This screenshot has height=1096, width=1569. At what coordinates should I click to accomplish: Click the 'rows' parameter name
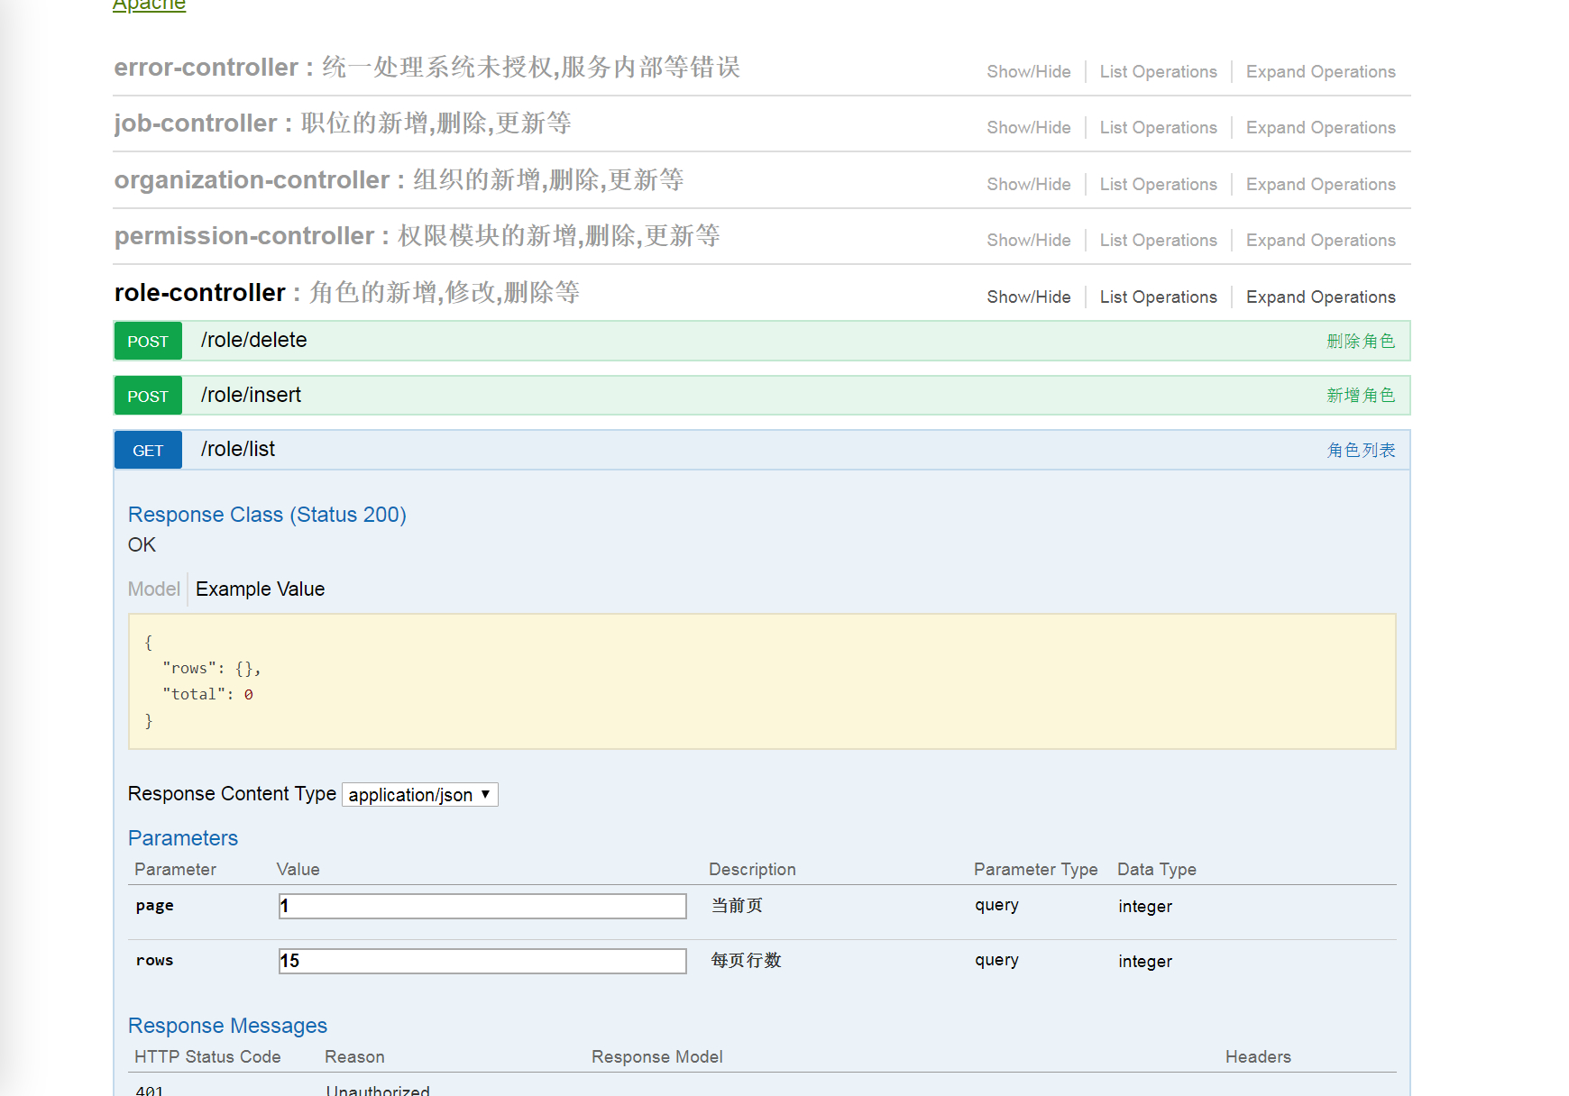(154, 961)
